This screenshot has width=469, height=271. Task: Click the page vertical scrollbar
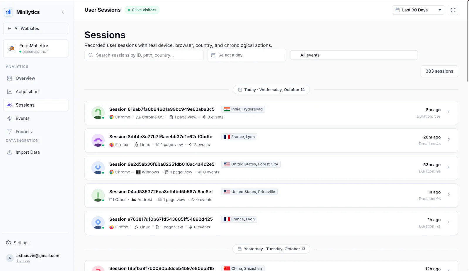467,41
